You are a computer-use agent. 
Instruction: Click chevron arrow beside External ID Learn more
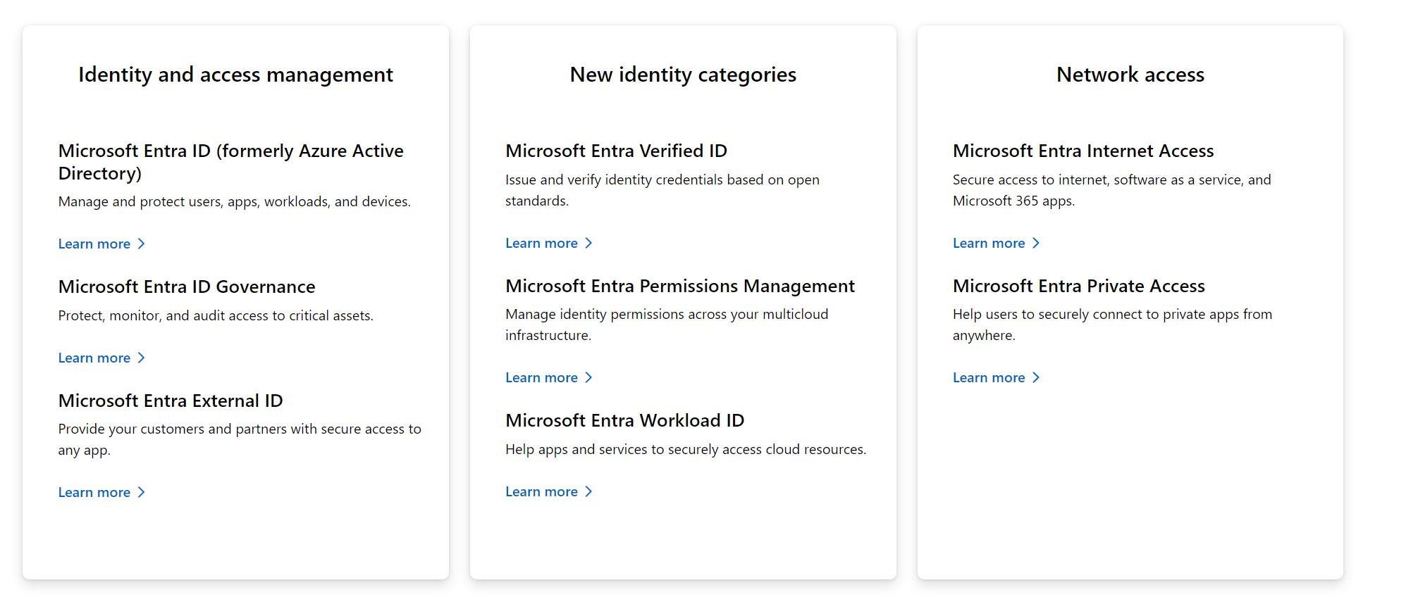coord(141,492)
